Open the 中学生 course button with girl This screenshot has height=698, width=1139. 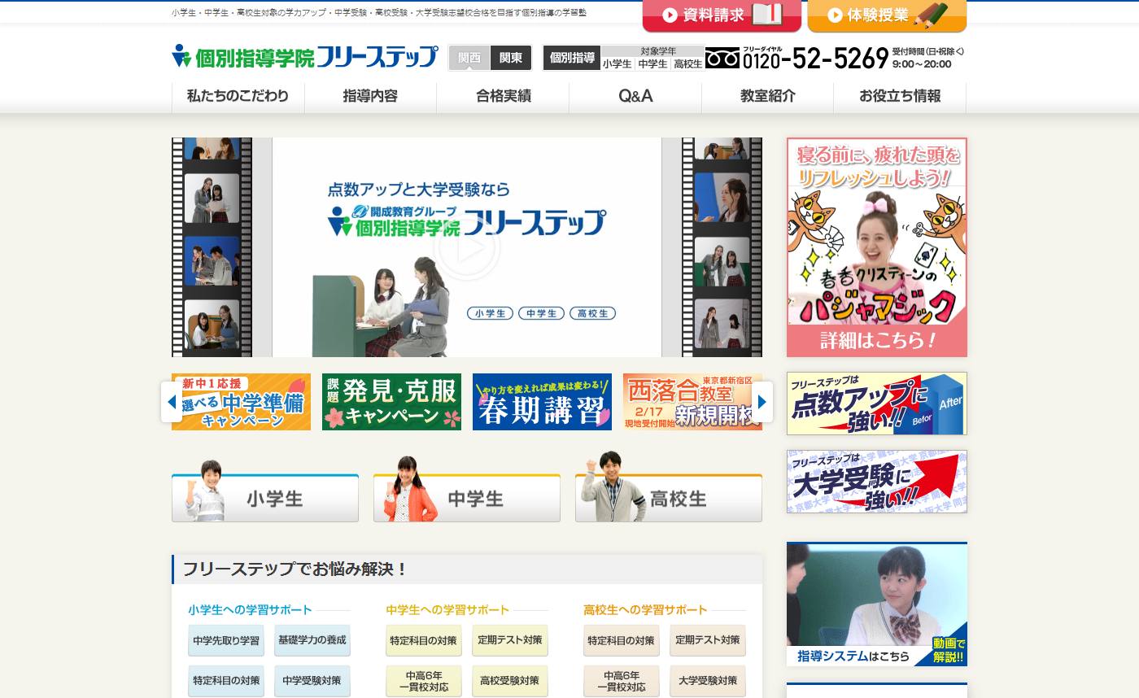tap(467, 497)
